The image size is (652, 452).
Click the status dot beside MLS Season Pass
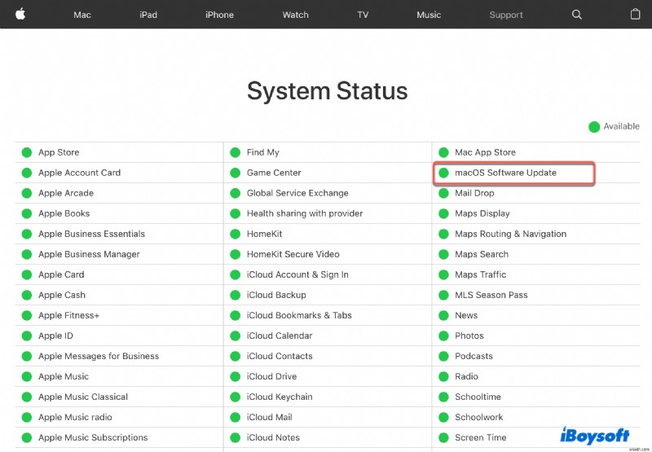[443, 295]
